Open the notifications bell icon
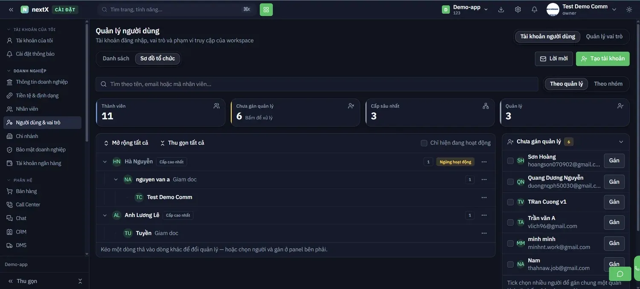Image resolution: width=640 pixels, height=289 pixels. pyautogui.click(x=534, y=9)
